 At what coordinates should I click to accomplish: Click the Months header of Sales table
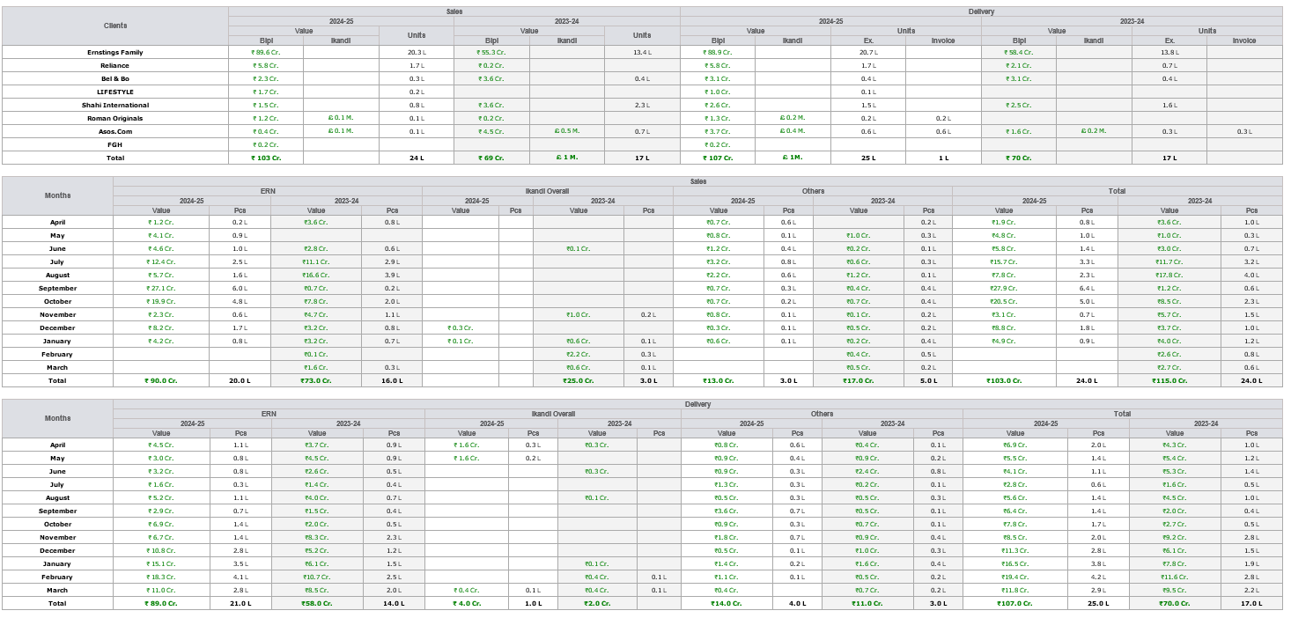point(57,195)
